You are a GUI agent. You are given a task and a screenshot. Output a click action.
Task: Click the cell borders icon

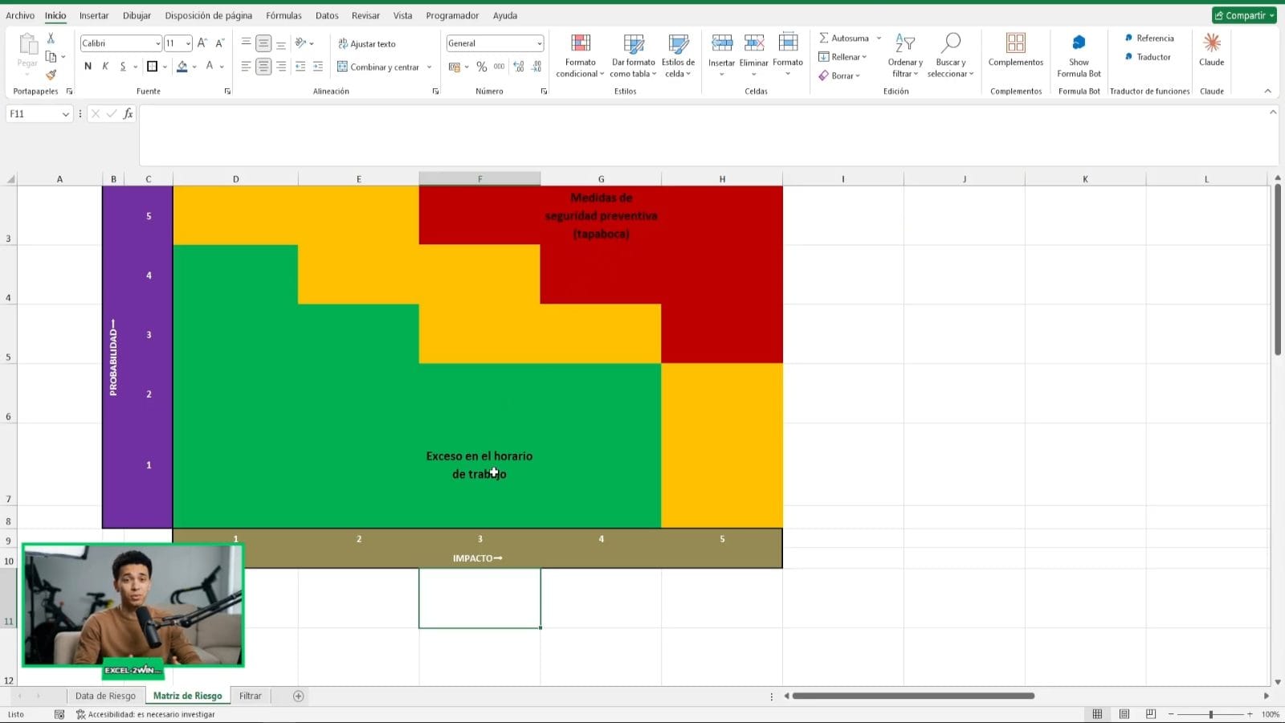(x=152, y=67)
